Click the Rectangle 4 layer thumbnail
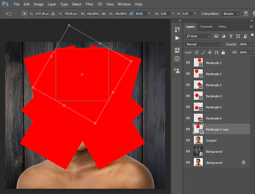 (x=198, y=96)
